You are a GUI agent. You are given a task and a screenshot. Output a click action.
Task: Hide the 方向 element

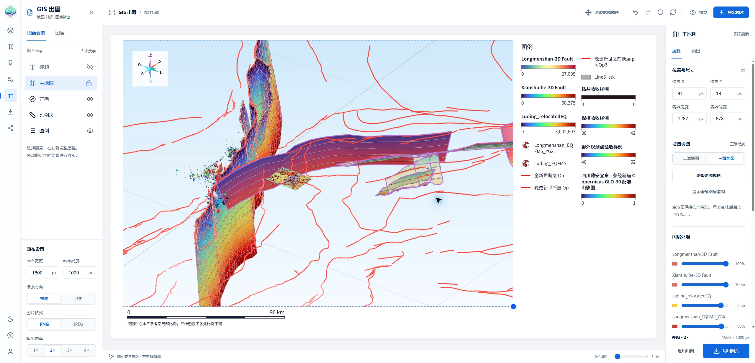point(90,99)
